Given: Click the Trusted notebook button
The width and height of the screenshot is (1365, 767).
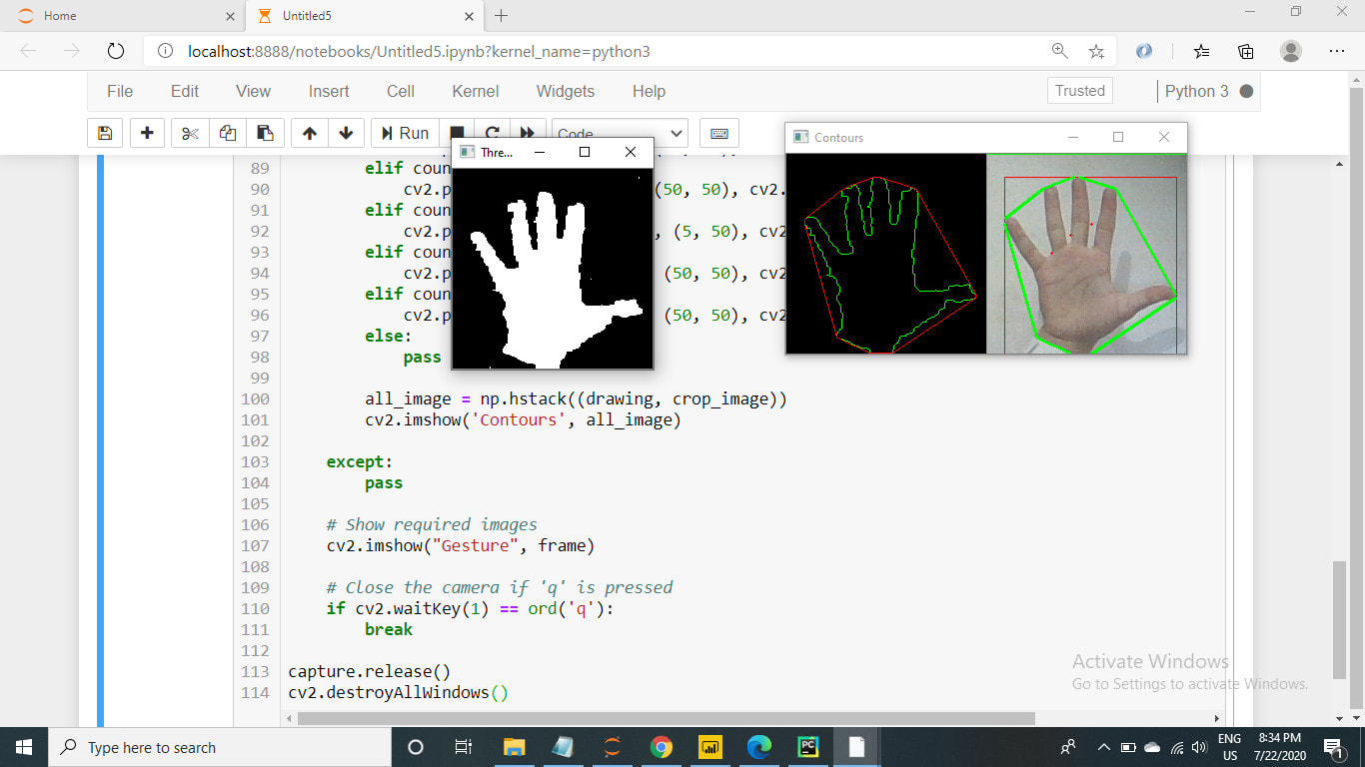Looking at the screenshot, I should 1079,91.
